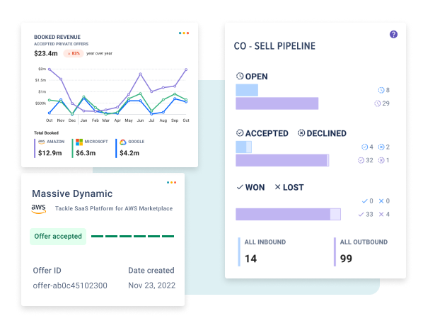Click the lost x icon next to 4
Viewport: 423px width, 316px height.
point(381,215)
